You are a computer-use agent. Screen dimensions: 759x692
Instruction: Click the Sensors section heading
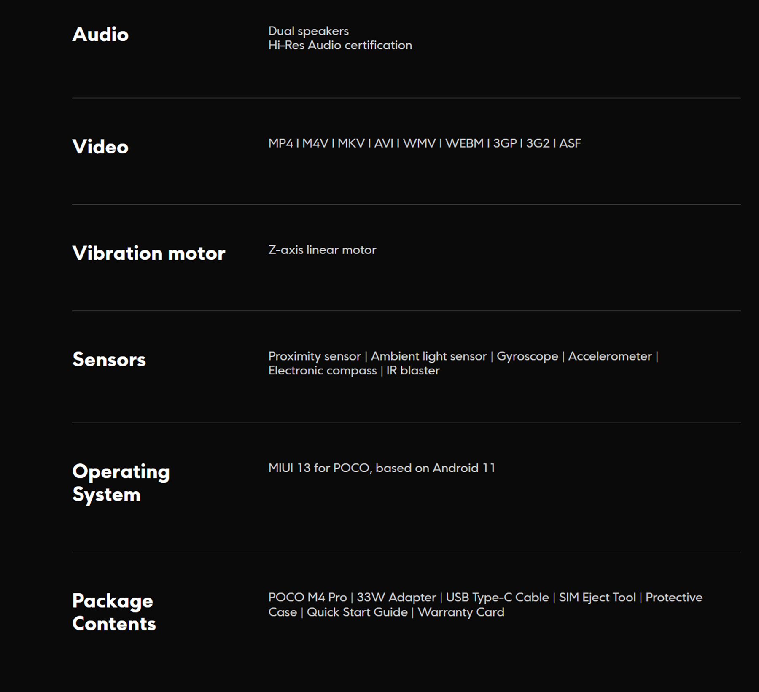coord(109,360)
